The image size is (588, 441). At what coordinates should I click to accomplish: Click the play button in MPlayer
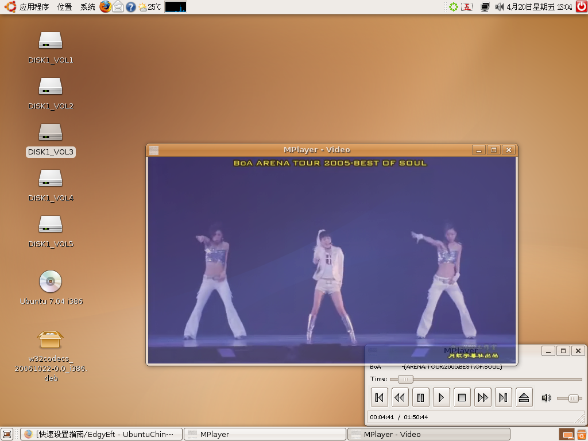click(442, 397)
